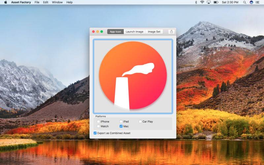
Task: Minimize the window with yellow button
Action: 97,31
